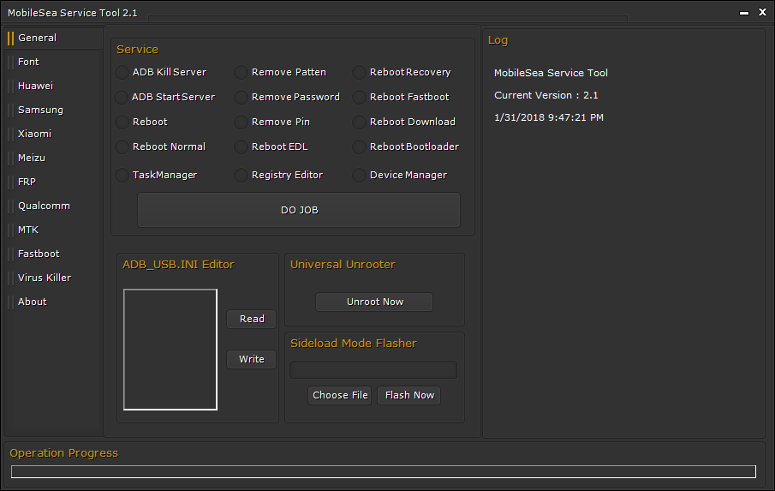The height and width of the screenshot is (491, 775).
Task: Open the Xiaomi sidebar tab
Action: (54, 134)
